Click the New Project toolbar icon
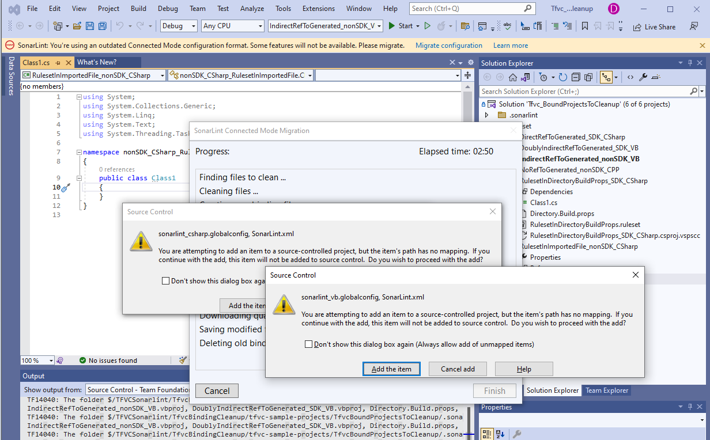The width and height of the screenshot is (710, 440). click(x=58, y=26)
